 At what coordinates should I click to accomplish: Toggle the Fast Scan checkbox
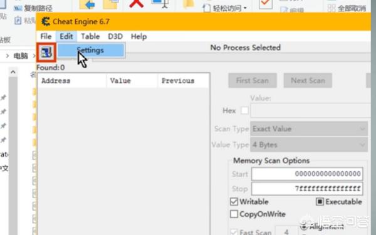(x=234, y=232)
